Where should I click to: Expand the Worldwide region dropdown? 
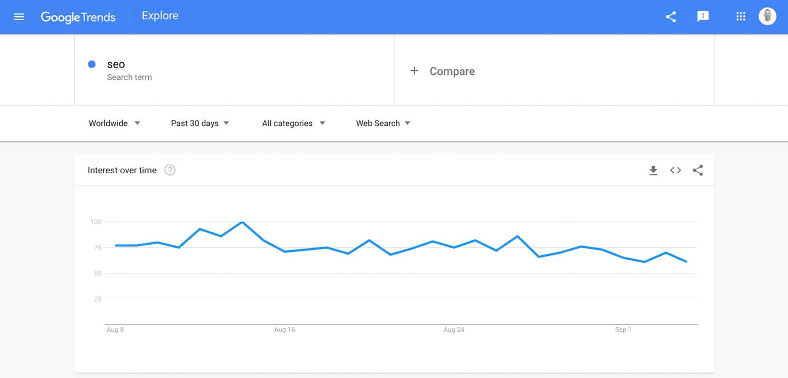[x=114, y=123]
